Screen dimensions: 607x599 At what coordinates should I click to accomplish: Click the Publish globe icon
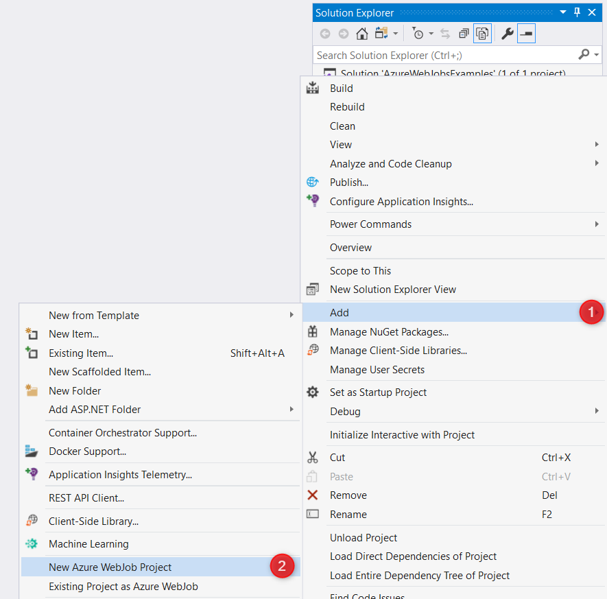(x=312, y=182)
